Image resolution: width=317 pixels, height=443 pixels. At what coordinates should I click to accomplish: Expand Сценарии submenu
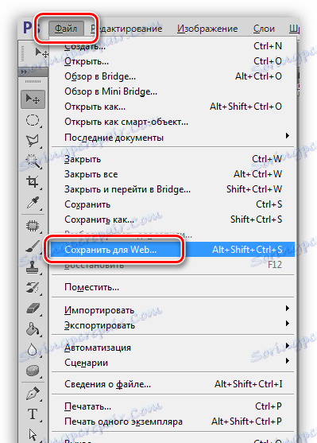[172, 363]
